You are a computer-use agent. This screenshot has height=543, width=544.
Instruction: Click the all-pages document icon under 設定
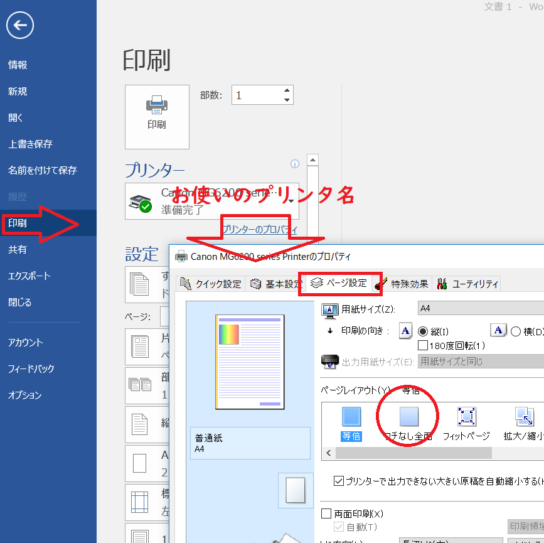(139, 284)
